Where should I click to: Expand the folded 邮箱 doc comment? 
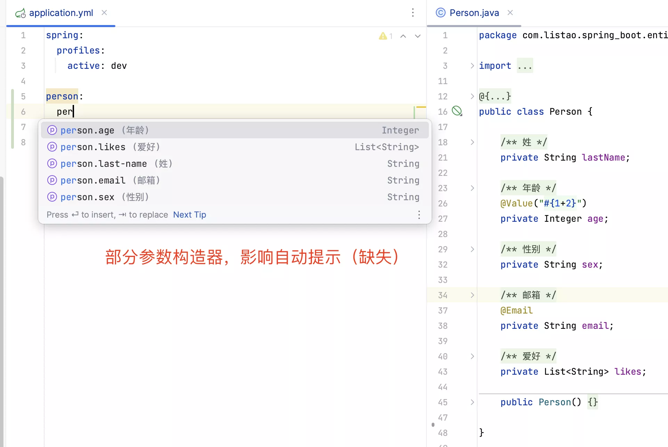point(472,295)
